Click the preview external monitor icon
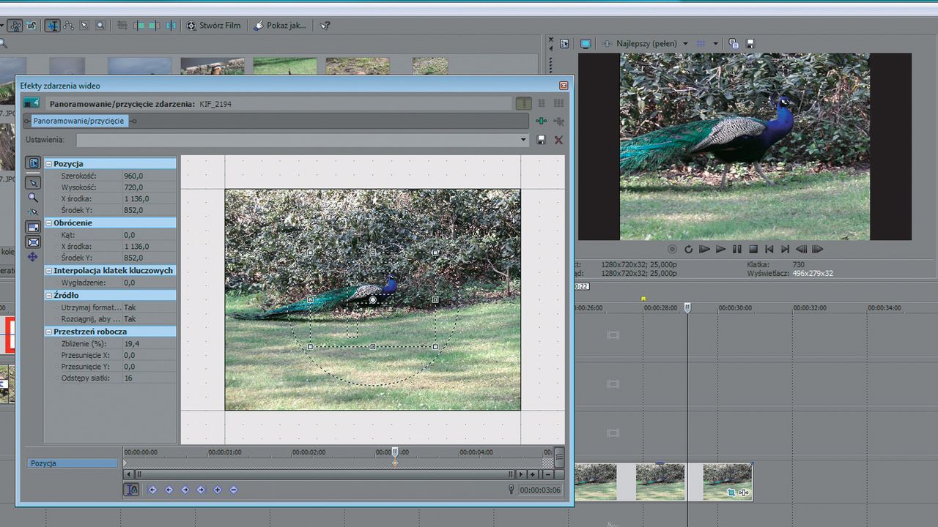 [586, 44]
